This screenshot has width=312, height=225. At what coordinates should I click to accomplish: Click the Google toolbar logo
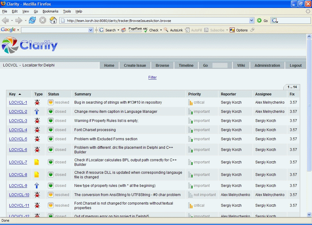(8, 30)
